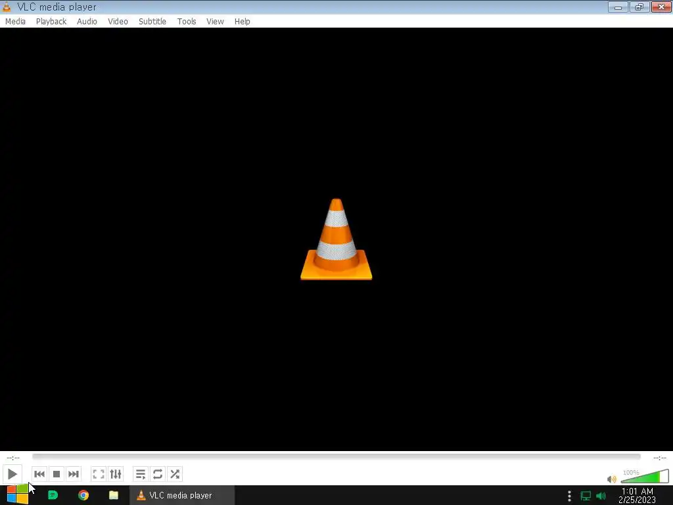Open the Video menu
The image size is (673, 505).
click(118, 22)
